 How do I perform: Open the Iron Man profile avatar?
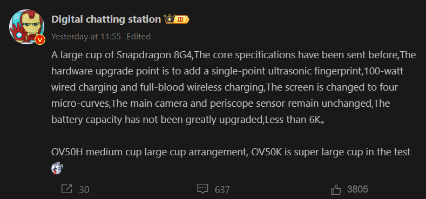[26, 27]
